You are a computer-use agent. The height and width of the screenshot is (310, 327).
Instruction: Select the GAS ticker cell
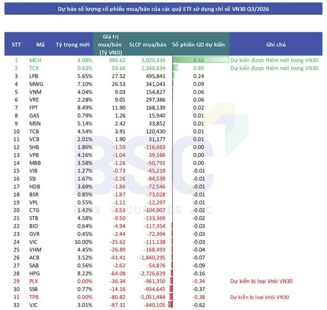pyautogui.click(x=34, y=115)
